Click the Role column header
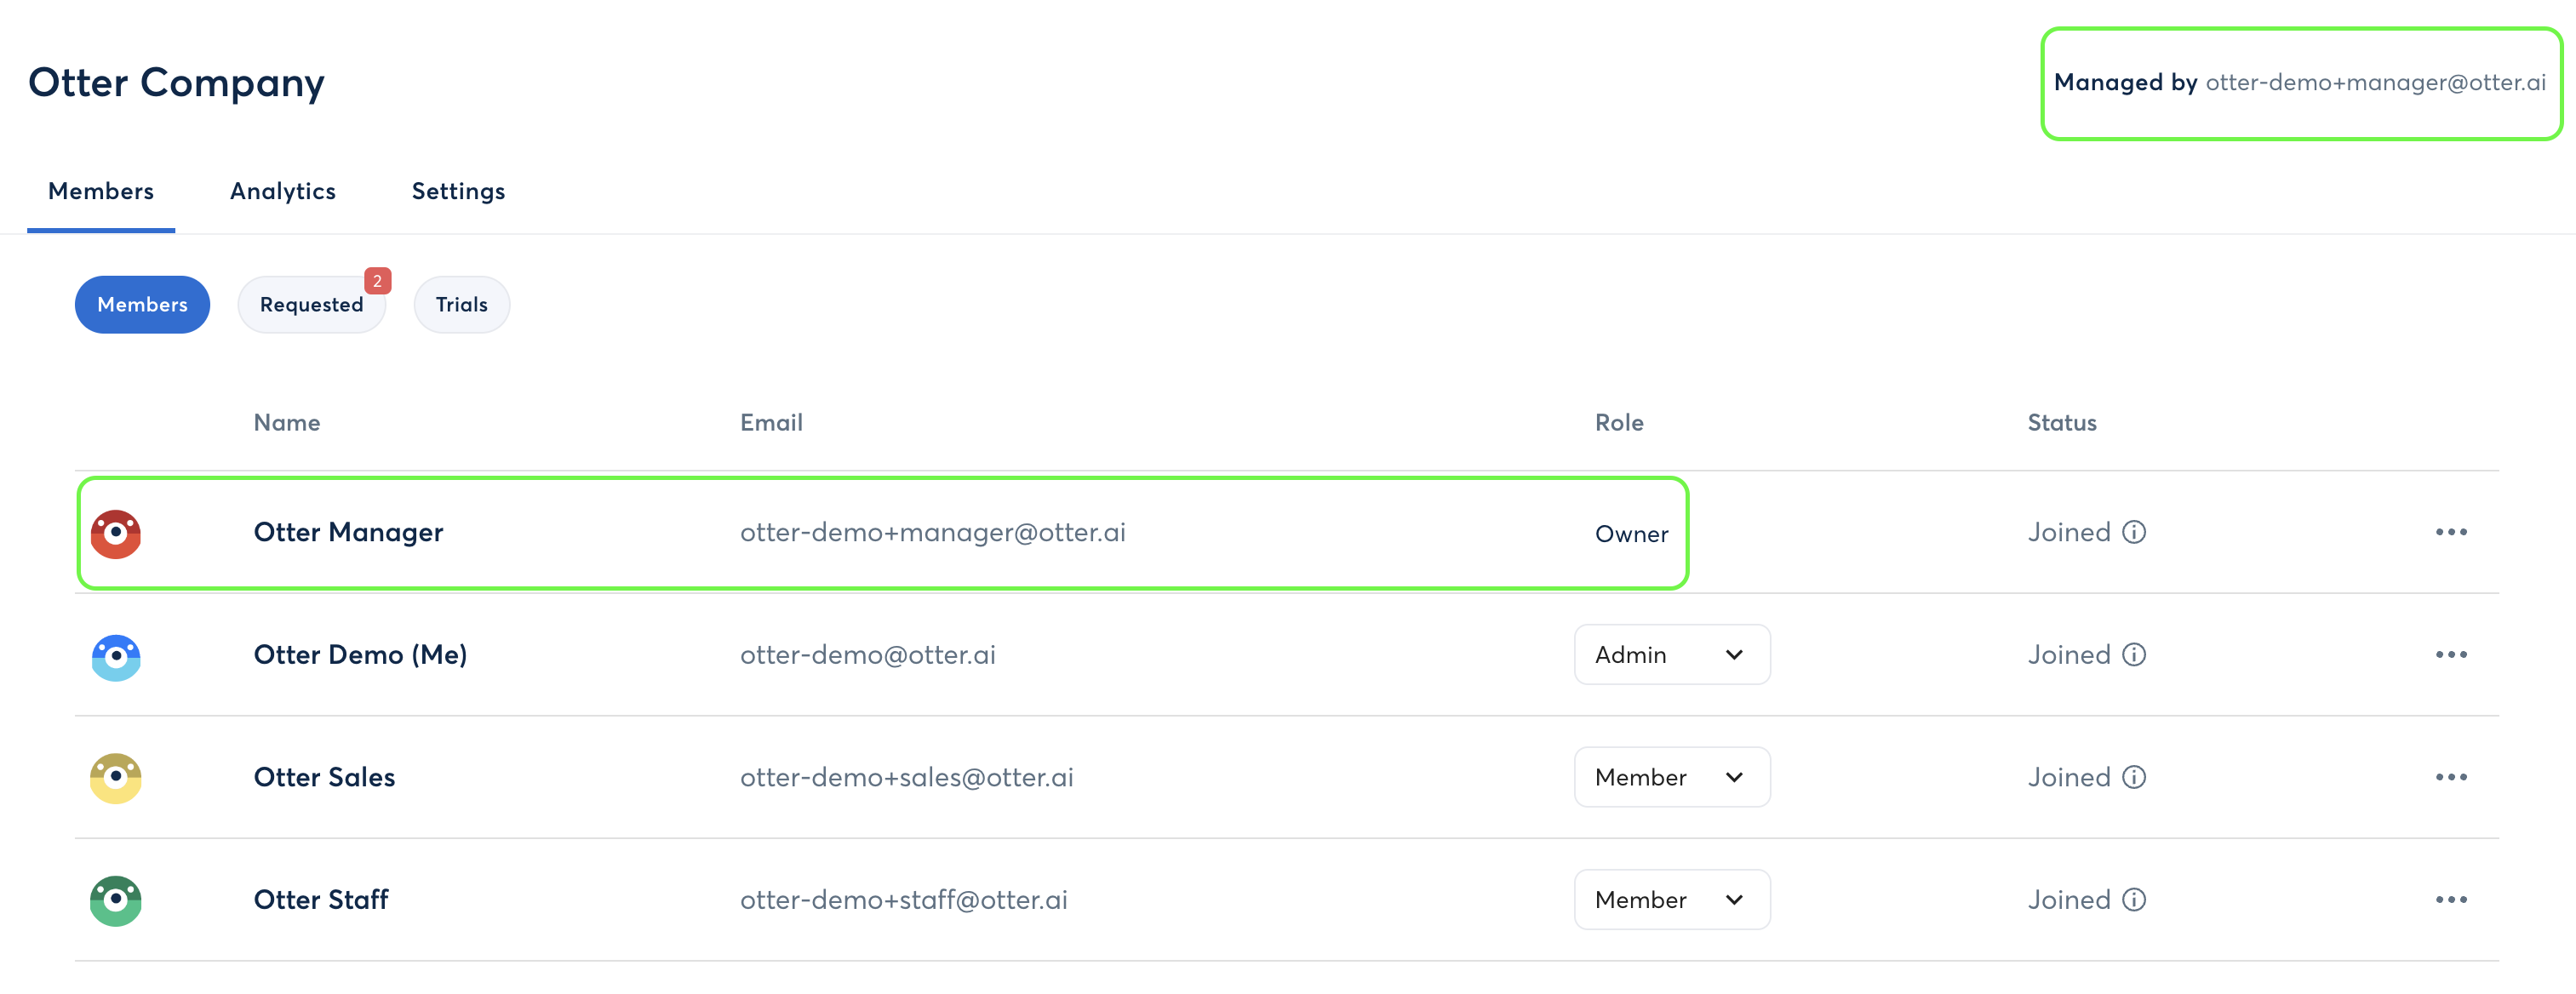The width and height of the screenshot is (2576, 994). pos(1619,423)
